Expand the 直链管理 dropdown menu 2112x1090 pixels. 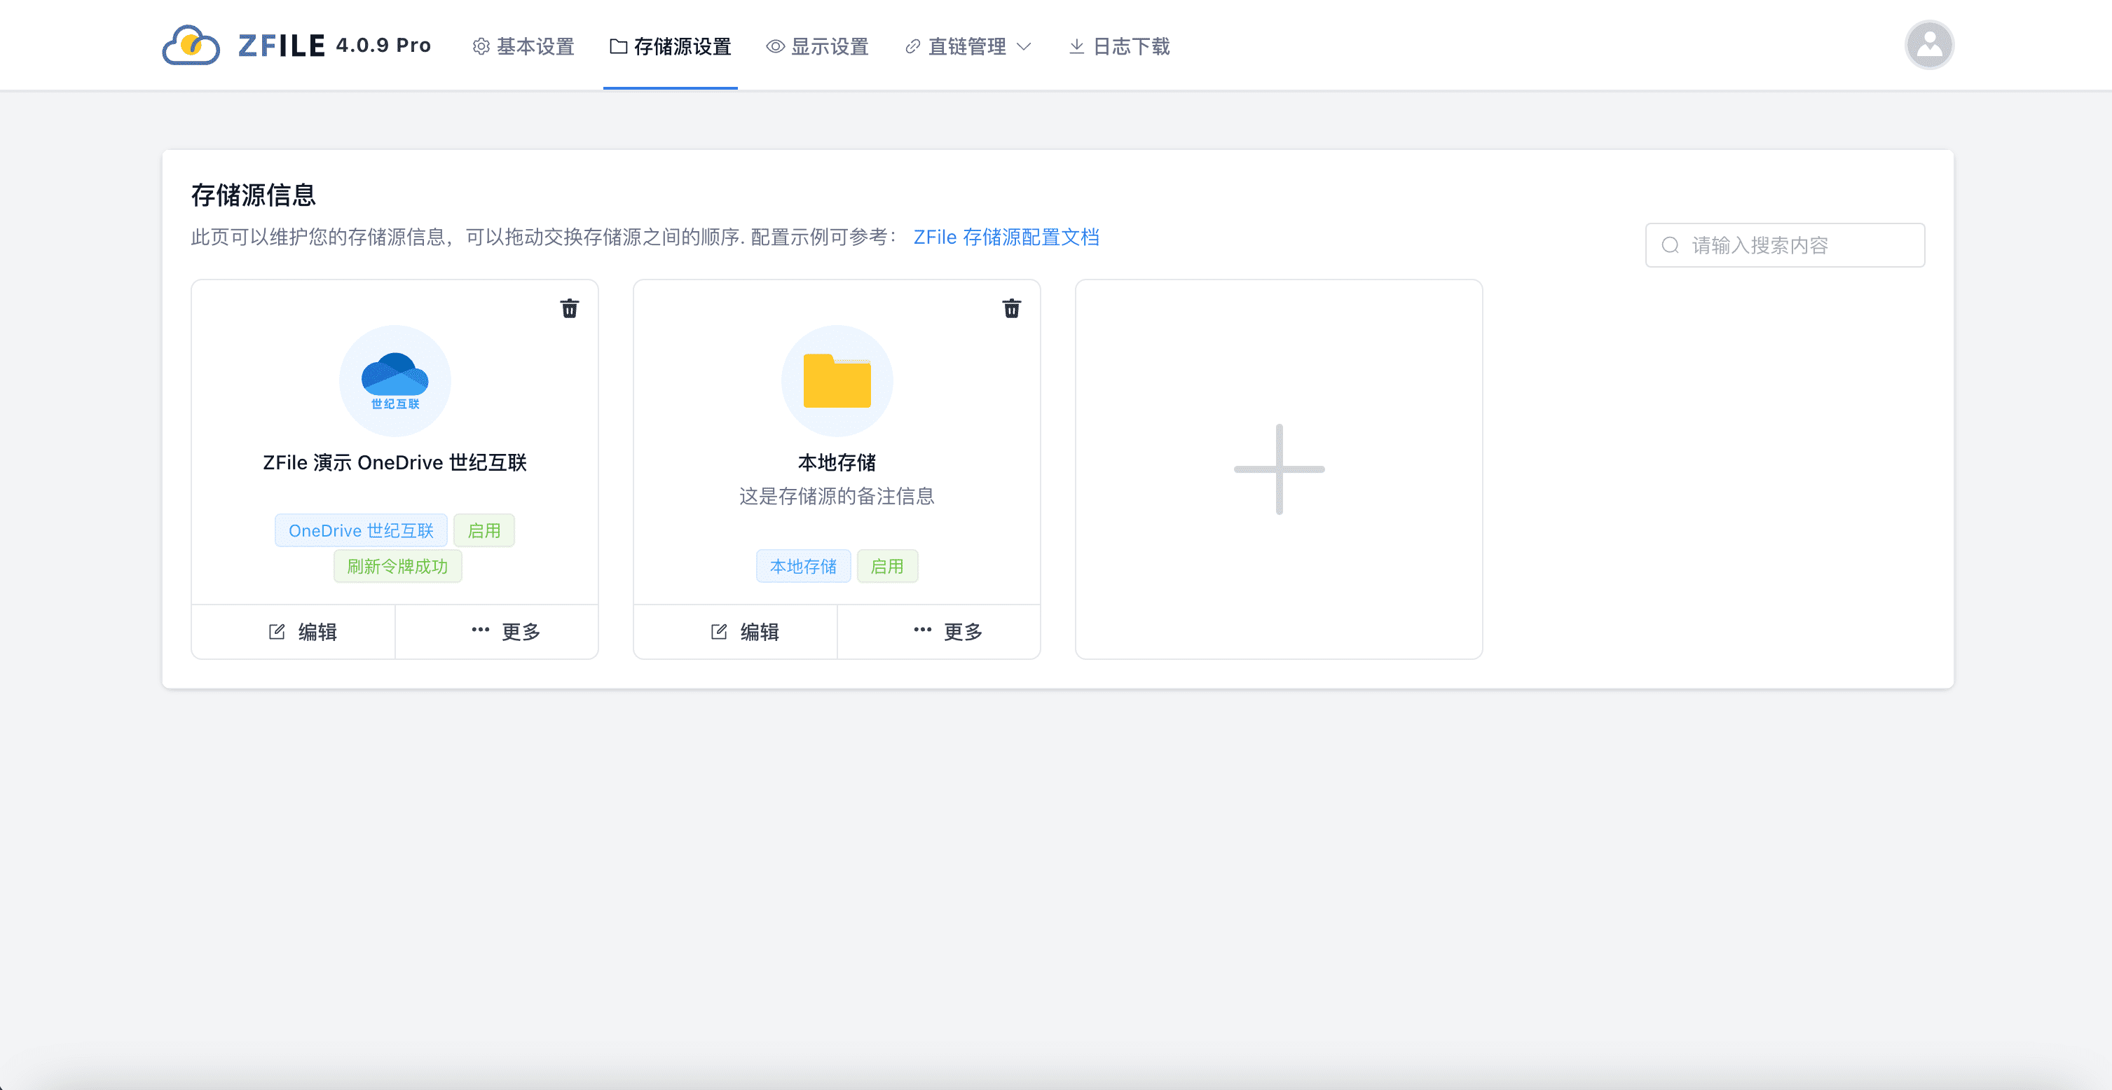pos(968,47)
